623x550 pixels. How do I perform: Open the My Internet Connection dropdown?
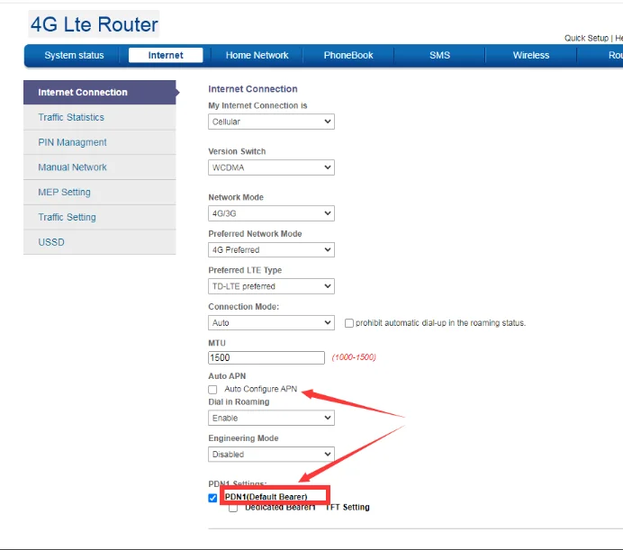[271, 122]
